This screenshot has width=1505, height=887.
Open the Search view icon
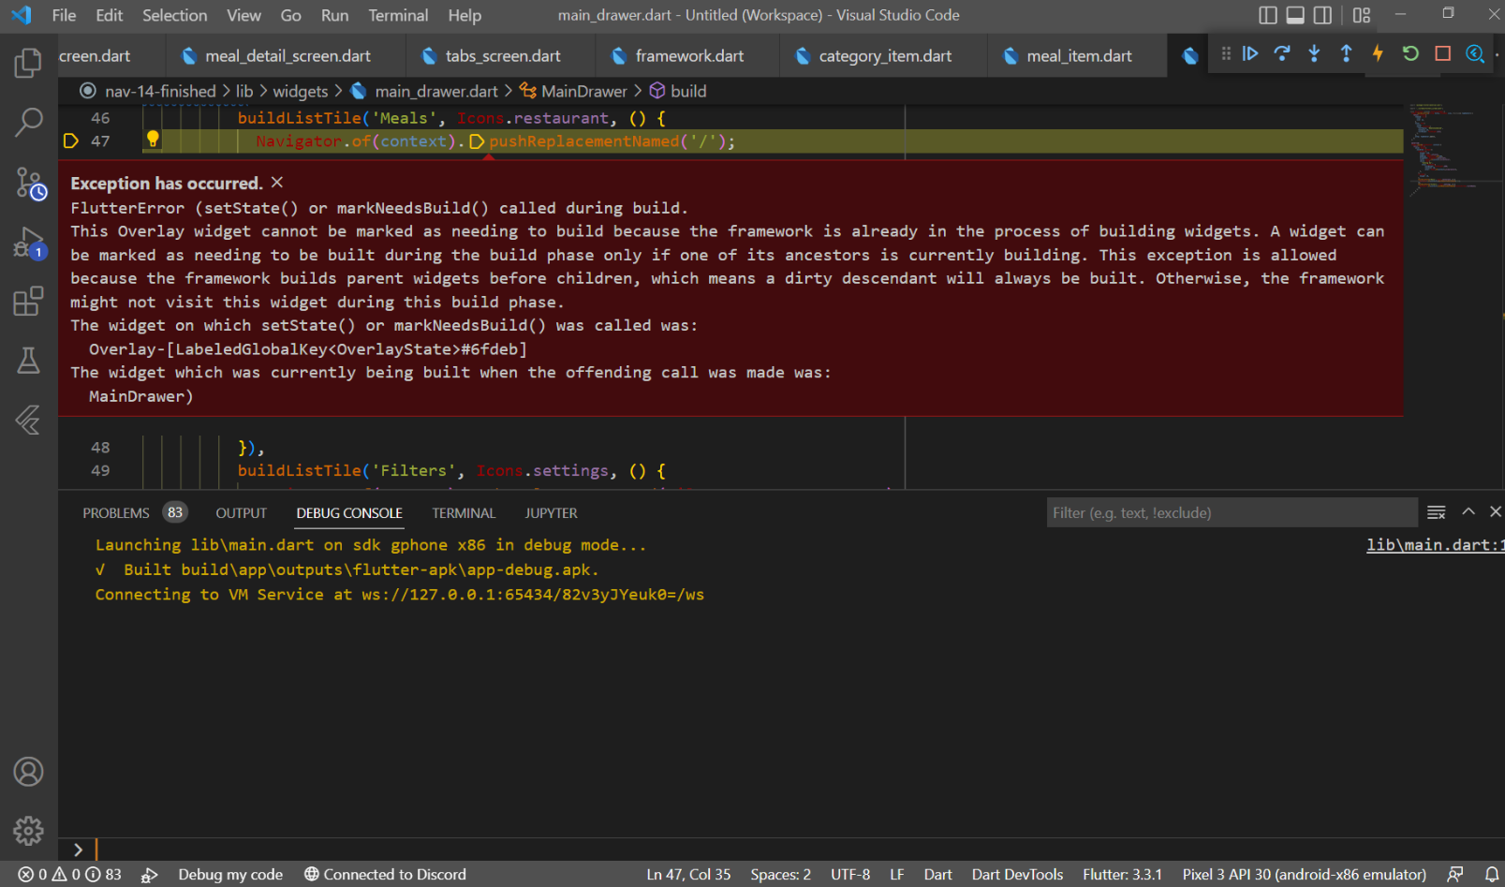[28, 122]
